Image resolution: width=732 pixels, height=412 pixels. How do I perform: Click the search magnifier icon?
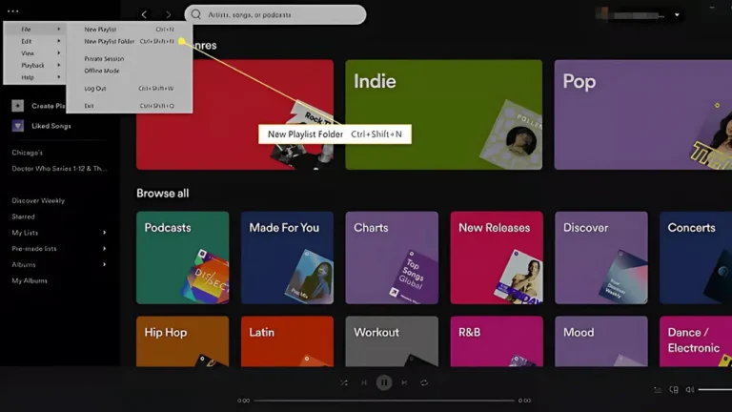point(196,14)
